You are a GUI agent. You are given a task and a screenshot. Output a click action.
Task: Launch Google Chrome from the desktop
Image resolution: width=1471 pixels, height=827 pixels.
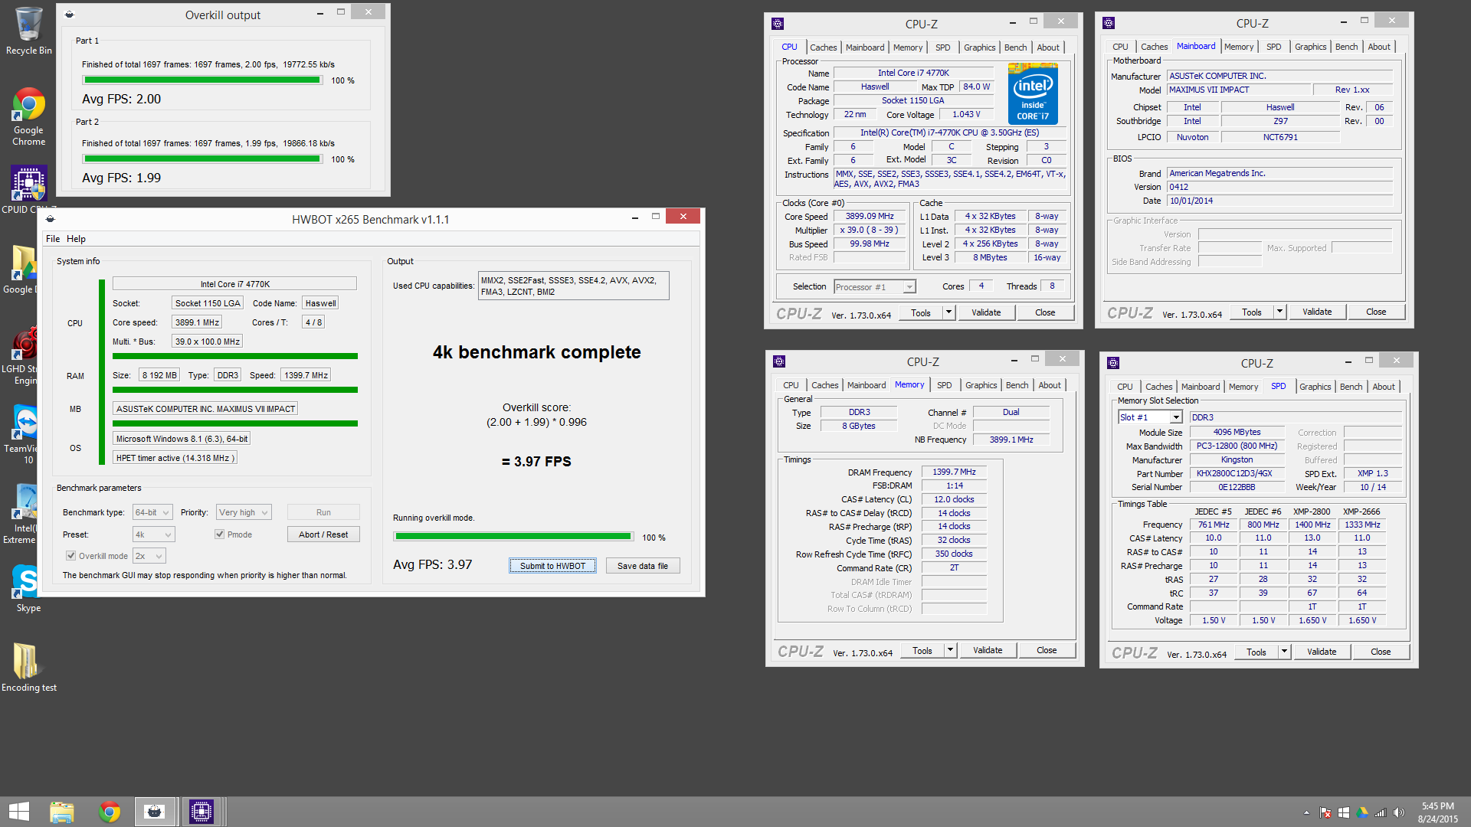point(28,115)
